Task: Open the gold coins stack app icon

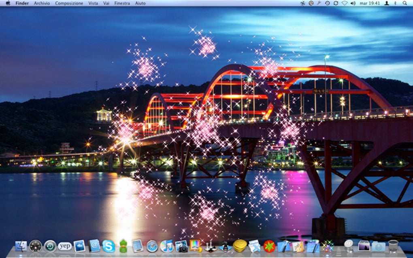Action: (x=240, y=246)
